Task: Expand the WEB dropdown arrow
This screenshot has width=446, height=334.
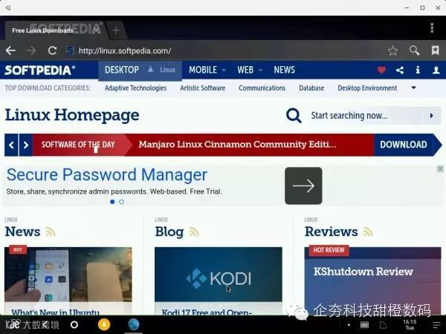Action: pyautogui.click(x=260, y=70)
